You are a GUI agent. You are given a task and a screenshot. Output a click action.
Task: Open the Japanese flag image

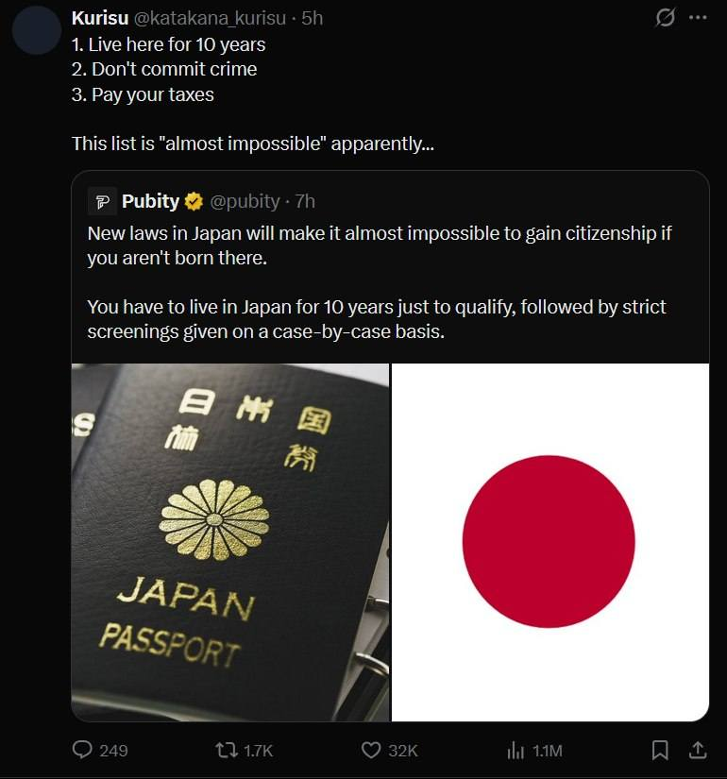(x=550, y=542)
